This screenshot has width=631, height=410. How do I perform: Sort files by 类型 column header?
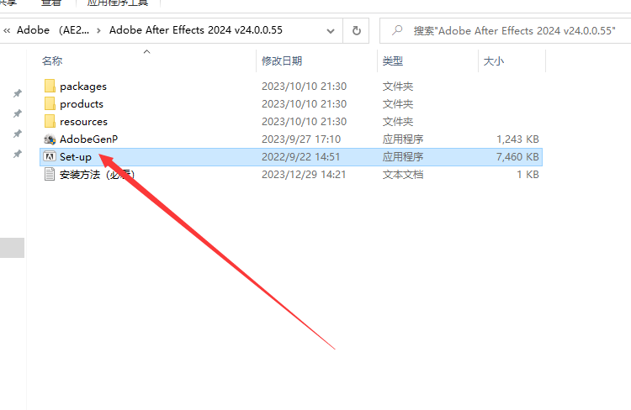pos(392,61)
